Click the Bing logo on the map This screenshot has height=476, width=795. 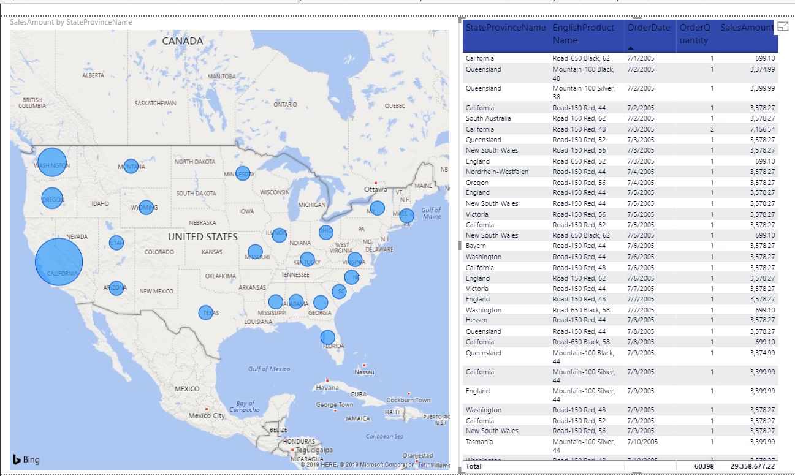pos(25,459)
